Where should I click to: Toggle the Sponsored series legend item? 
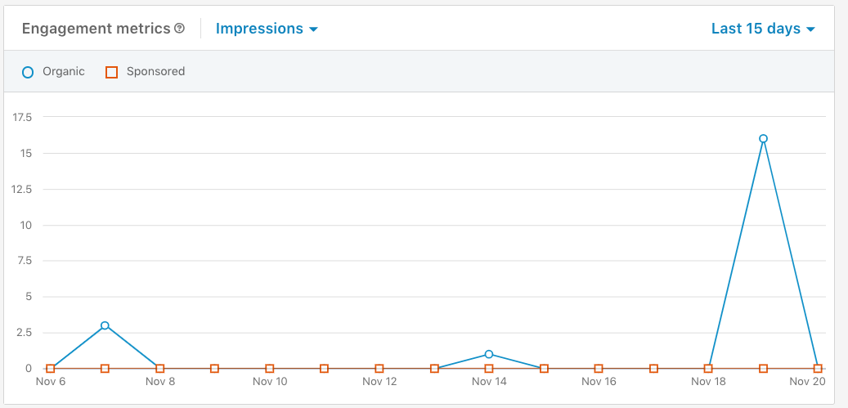(146, 72)
